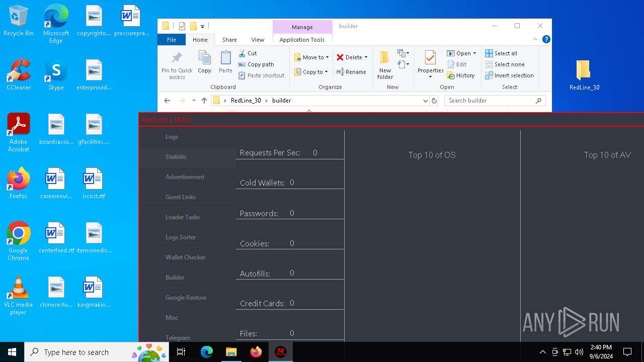Switch to the View ribbon tab
The image size is (644, 362).
pyautogui.click(x=258, y=40)
